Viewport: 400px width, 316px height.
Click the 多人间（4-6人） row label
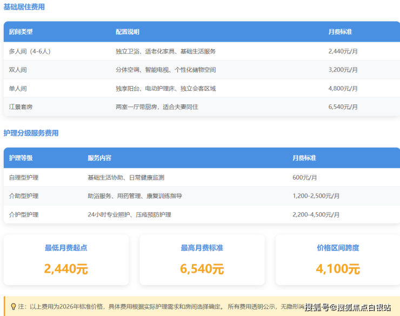30,51
